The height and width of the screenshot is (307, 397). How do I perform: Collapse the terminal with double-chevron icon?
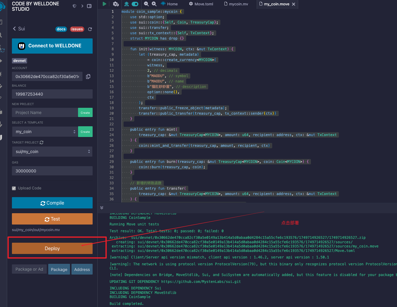tap(102, 208)
